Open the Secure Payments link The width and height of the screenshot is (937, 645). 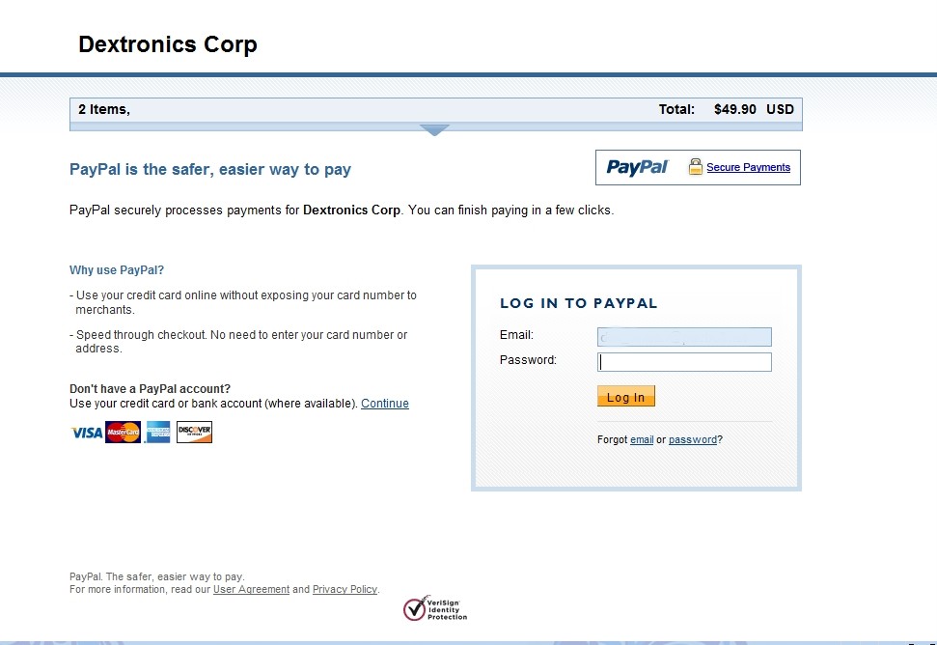[748, 167]
